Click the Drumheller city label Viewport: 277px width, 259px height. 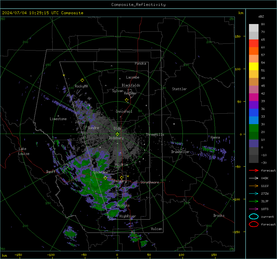click(x=180, y=152)
